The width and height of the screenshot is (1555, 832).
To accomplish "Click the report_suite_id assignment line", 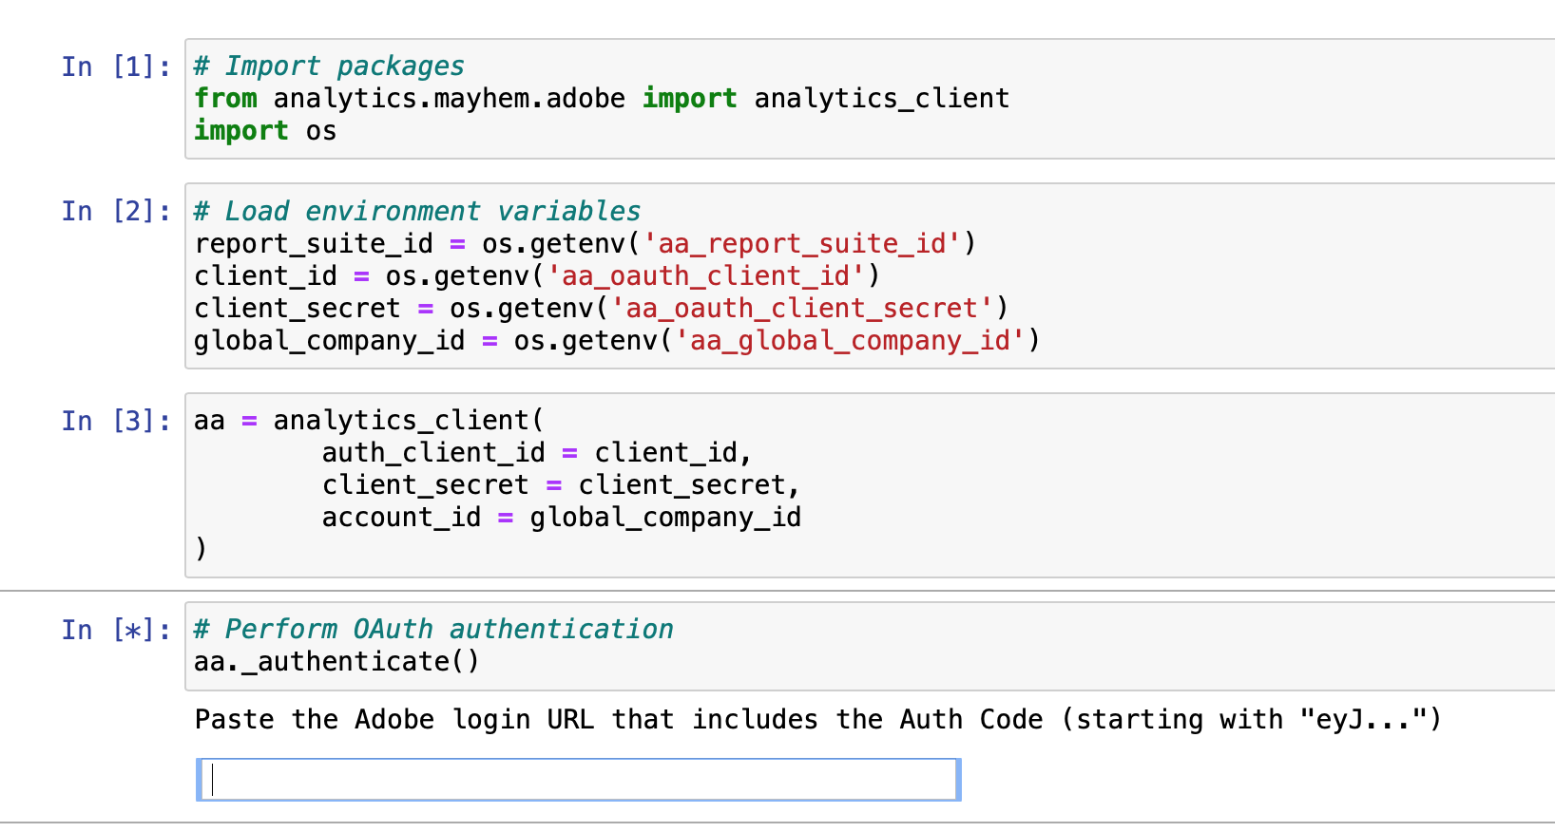I will tap(585, 244).
